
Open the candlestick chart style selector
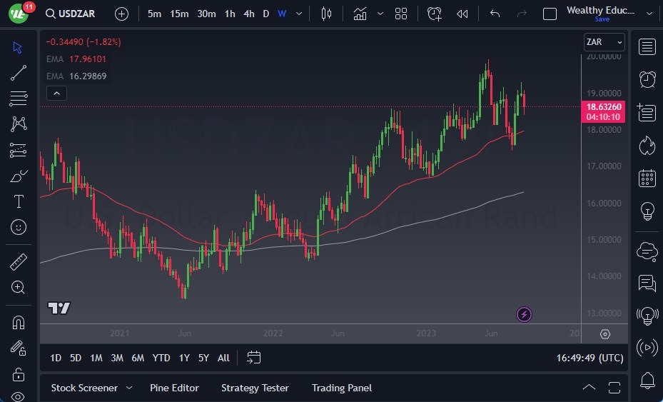point(326,14)
